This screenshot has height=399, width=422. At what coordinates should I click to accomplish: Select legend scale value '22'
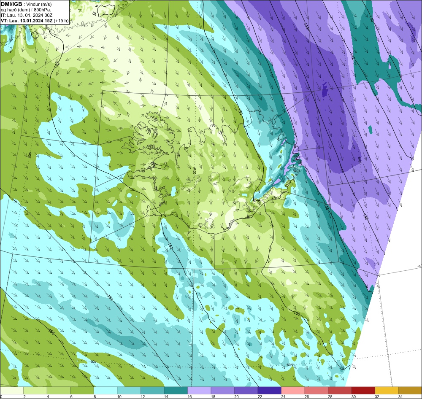260,396
